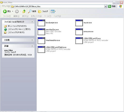Click the Go (移動) button
This screenshot has height=112, width=124.
pos(112,6)
